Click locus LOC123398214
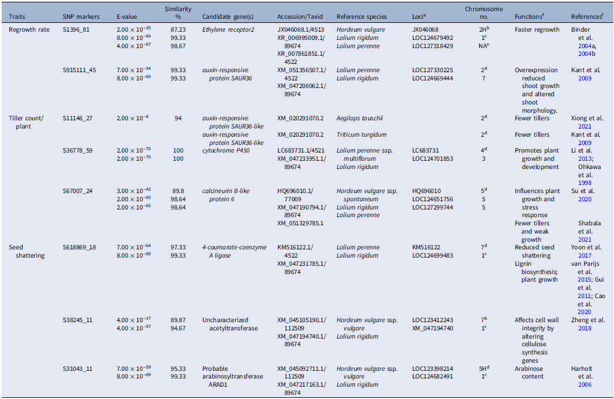This screenshot has width=614, height=399. click(433, 369)
